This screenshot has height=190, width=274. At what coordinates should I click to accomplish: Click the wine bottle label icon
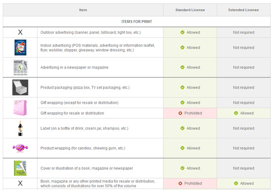click(20, 128)
